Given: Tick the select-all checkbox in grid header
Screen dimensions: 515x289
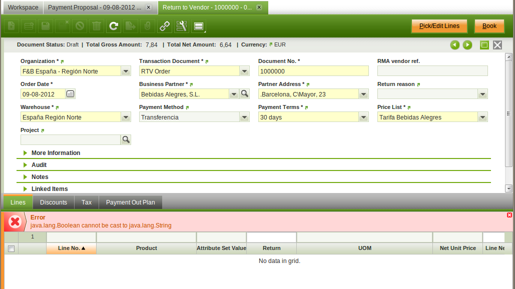Looking at the screenshot, I should coord(12,248).
